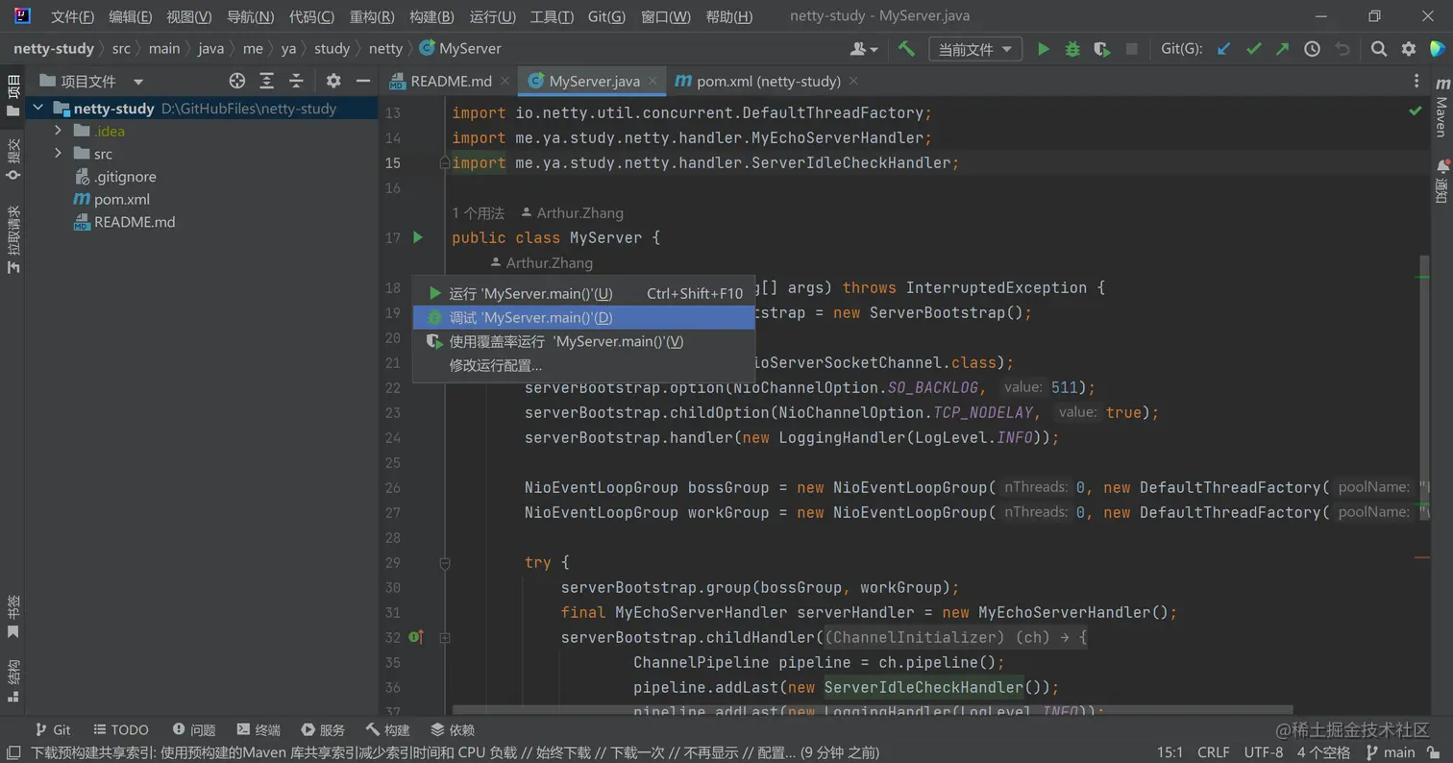Collapse all in project panel

coord(296,82)
